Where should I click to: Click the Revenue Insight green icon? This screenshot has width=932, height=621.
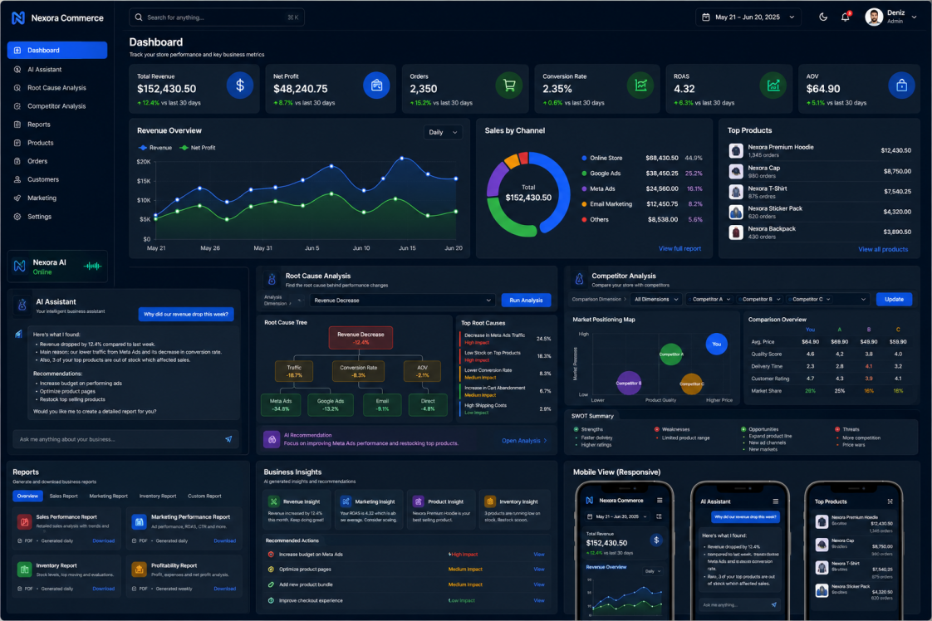(273, 501)
